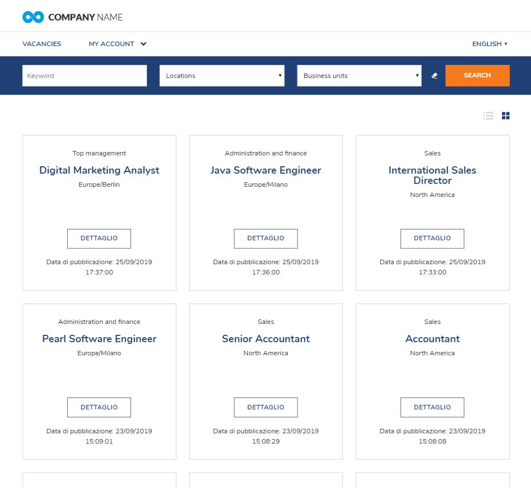Select the Digital Marketing Analyst job title
The width and height of the screenshot is (531, 488).
pyautogui.click(x=99, y=170)
